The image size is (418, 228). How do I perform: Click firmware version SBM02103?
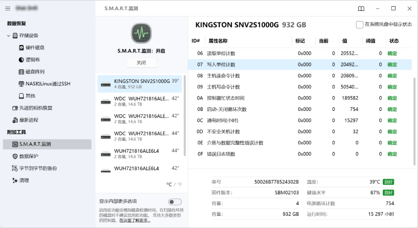287,192
